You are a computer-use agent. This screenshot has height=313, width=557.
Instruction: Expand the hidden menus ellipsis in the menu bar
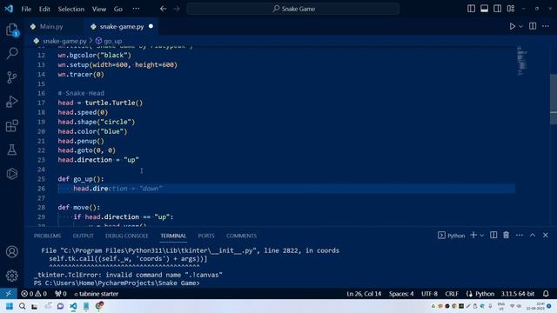[136, 9]
